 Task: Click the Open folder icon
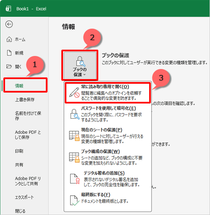[9, 66]
